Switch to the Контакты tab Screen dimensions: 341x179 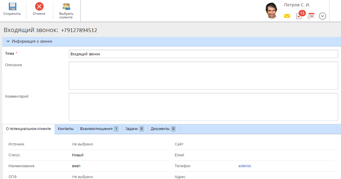[65, 129]
